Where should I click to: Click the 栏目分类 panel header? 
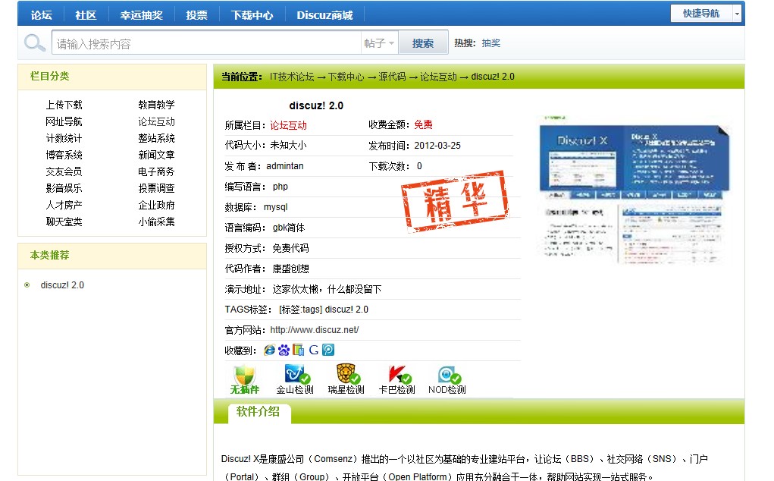tap(112, 77)
